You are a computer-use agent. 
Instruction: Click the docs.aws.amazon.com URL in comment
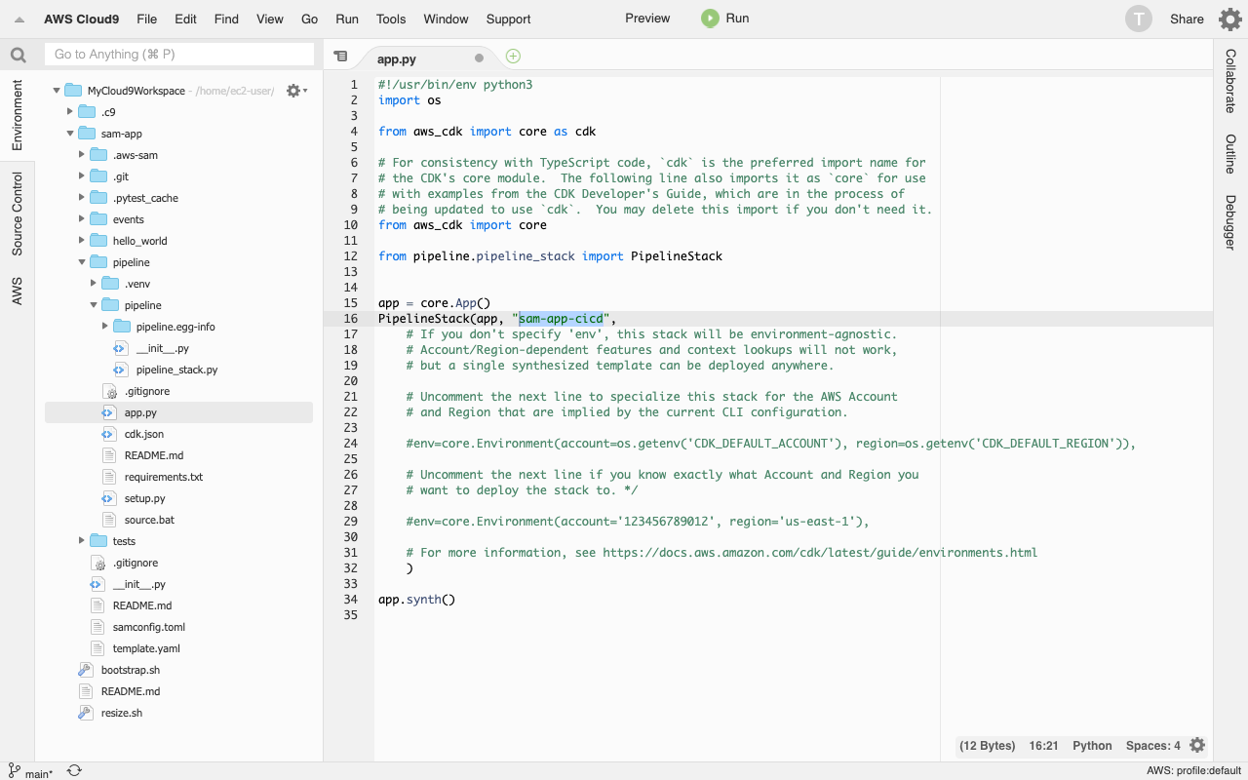point(820,553)
